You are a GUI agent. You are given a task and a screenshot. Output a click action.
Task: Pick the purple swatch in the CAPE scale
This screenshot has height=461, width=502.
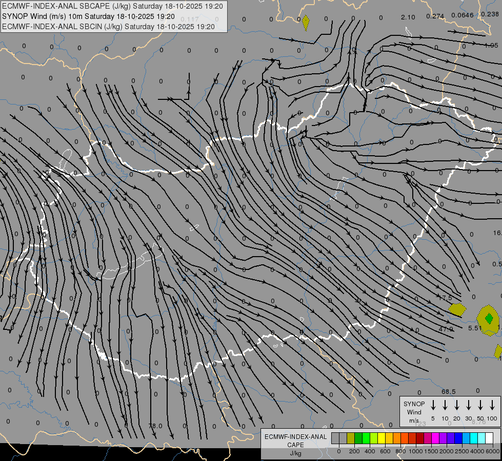click(x=443, y=438)
